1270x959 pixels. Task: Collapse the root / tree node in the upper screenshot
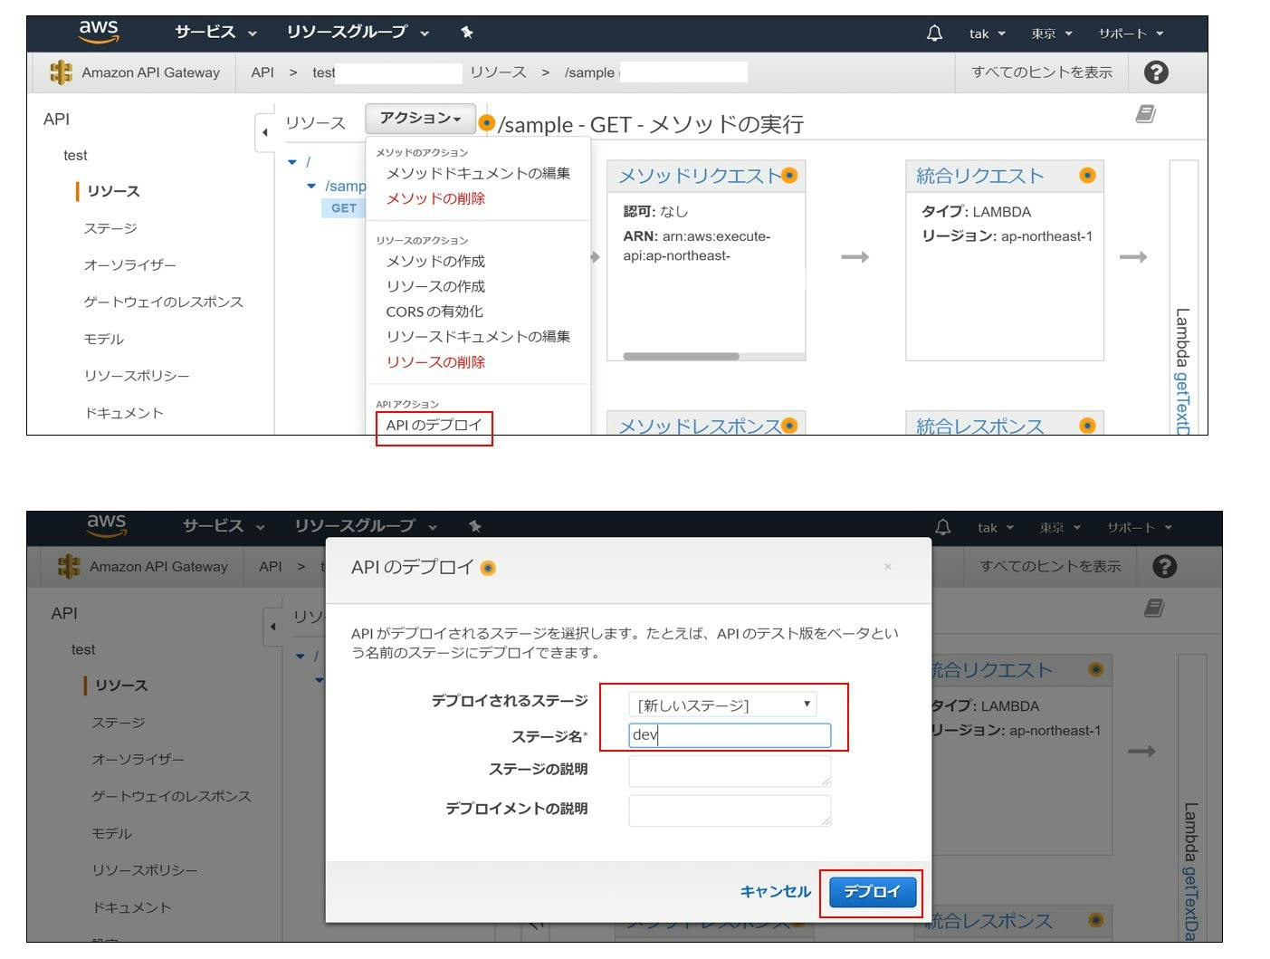[292, 162]
